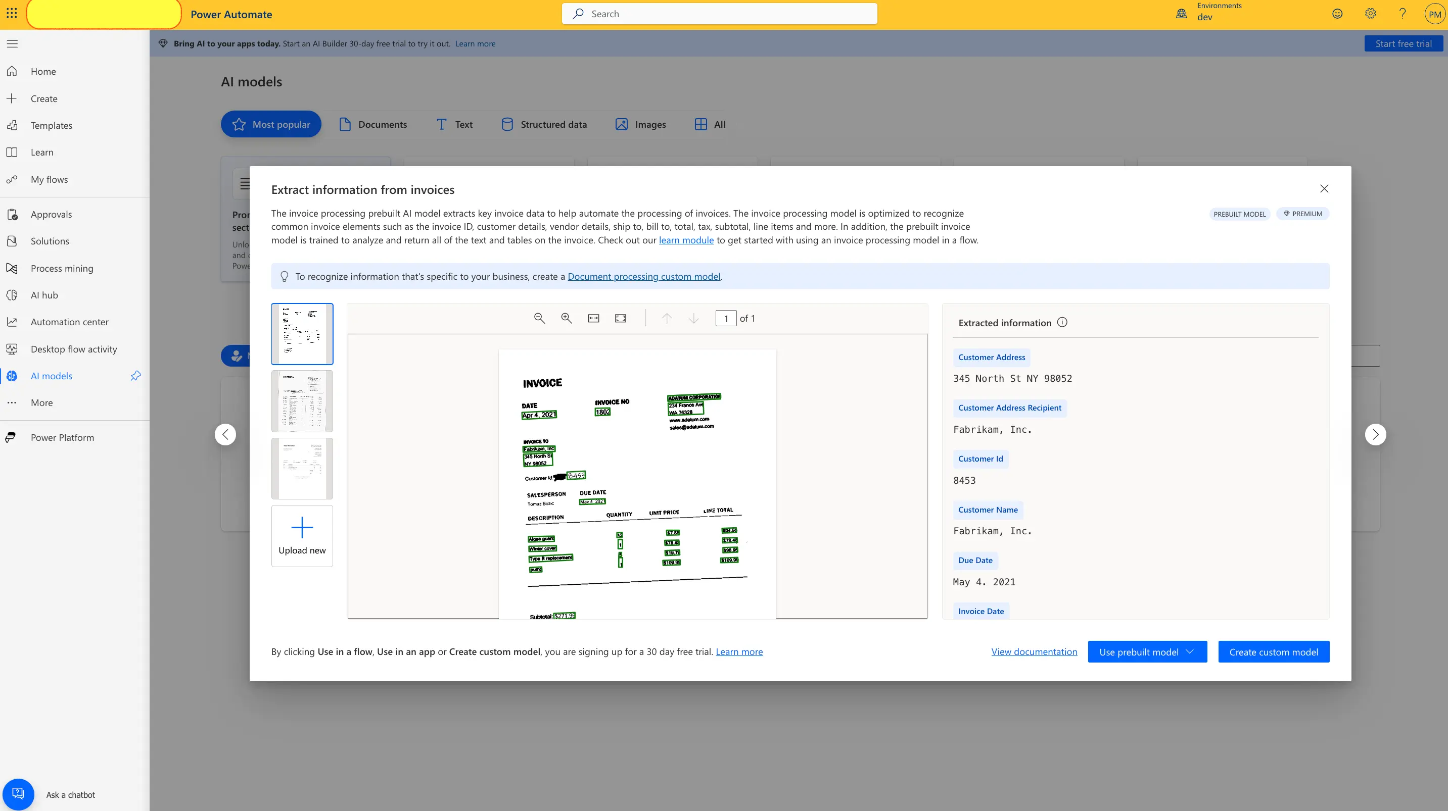This screenshot has width=1448, height=811.
Task: Select the Customer Name field tag
Action: coord(988,510)
